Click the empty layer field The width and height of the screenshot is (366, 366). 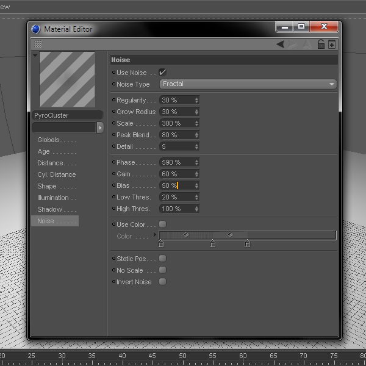pyautogui.click(x=64, y=127)
